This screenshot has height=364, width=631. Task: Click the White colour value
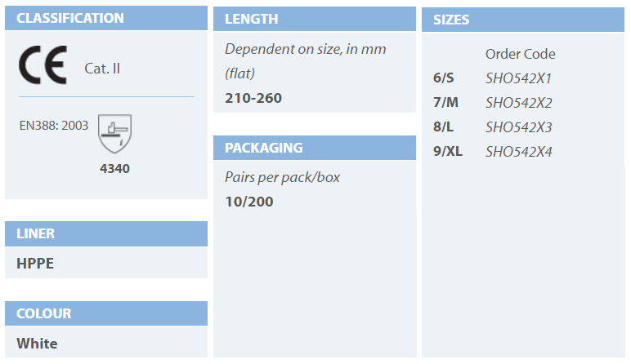(37, 344)
